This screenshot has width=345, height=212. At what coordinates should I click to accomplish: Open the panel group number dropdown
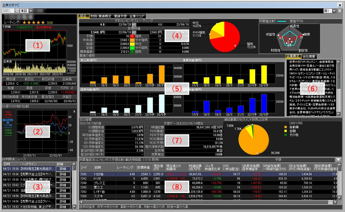pos(334,11)
